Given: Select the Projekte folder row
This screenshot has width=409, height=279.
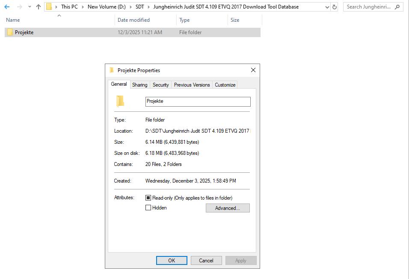Looking at the screenshot, I should pos(133,32).
